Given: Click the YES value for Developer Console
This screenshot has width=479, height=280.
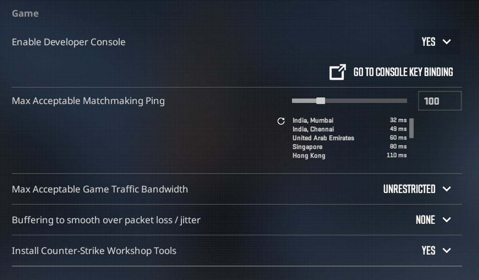Looking at the screenshot, I should [x=428, y=42].
